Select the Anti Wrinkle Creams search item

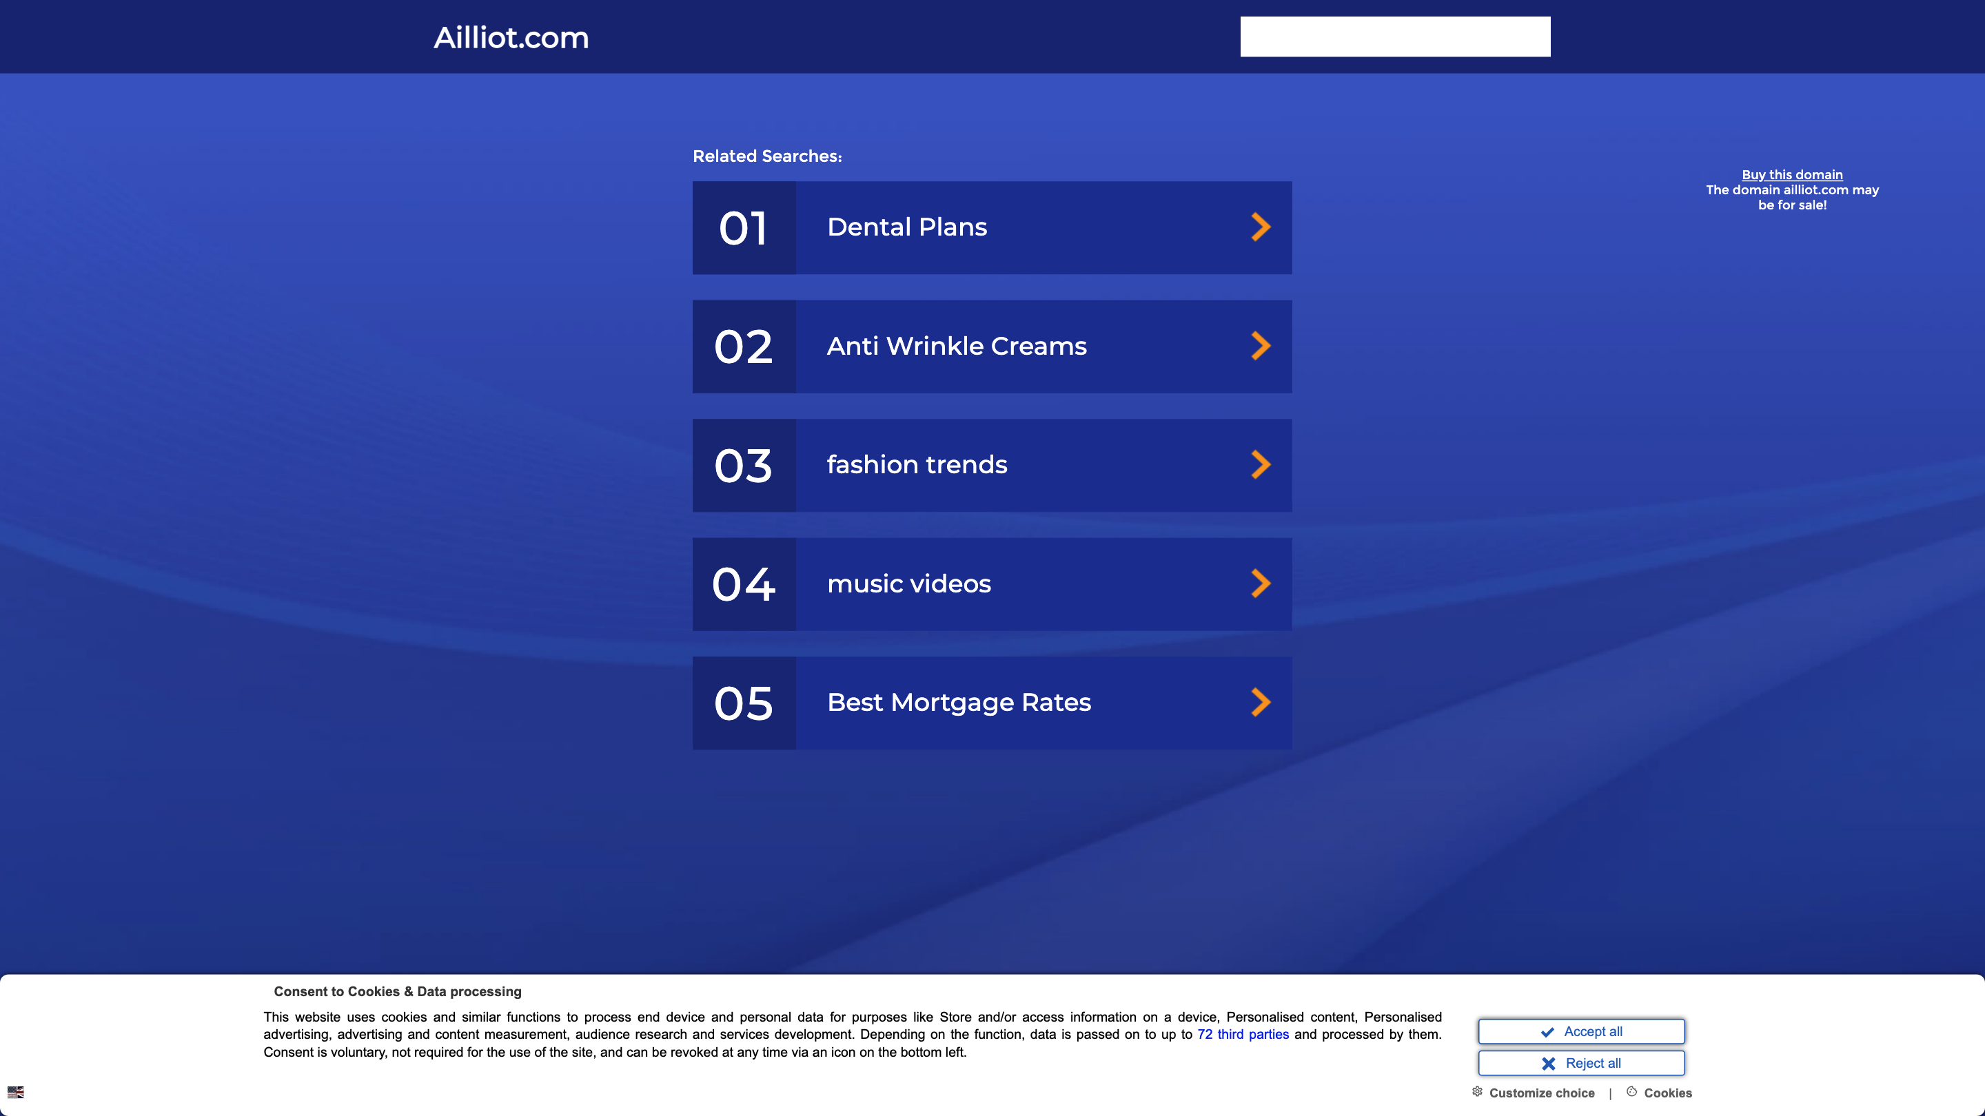point(993,346)
